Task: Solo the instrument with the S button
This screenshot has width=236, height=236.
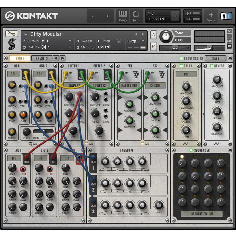Action: [153, 35]
